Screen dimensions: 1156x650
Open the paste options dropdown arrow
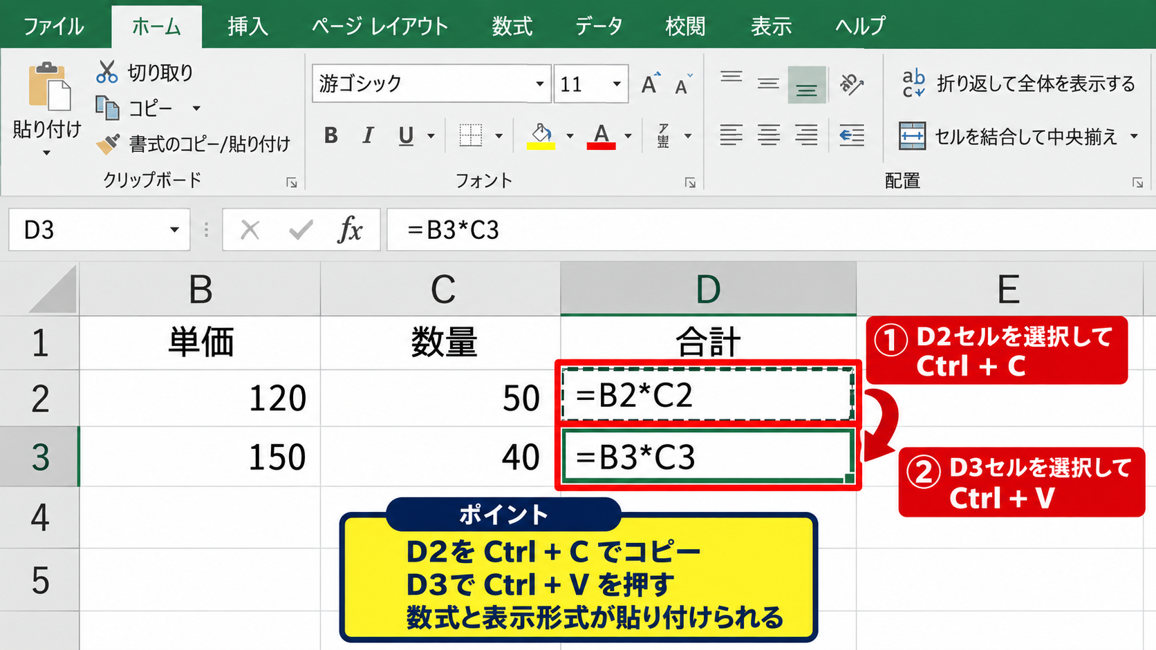pyautogui.click(x=47, y=153)
